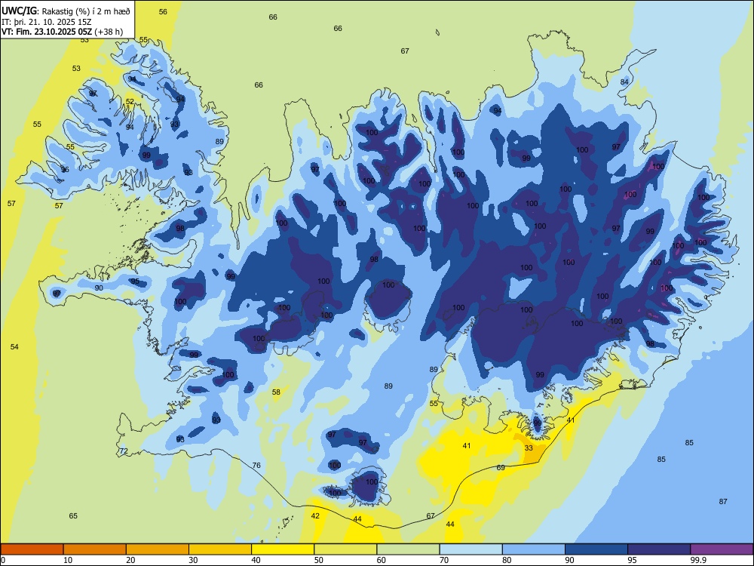Click the '54' humidity value over the ocean
The height and width of the screenshot is (566, 754).
(14, 347)
